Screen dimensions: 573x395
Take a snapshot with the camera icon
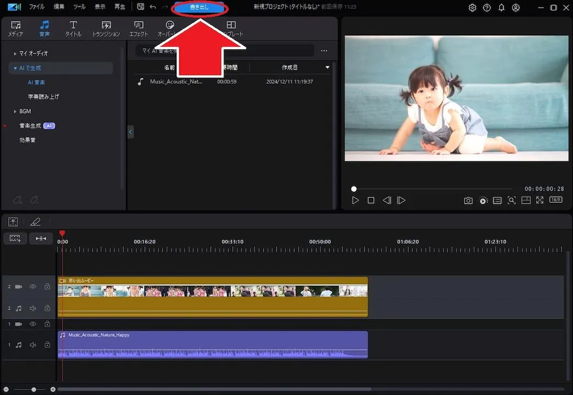(x=468, y=200)
